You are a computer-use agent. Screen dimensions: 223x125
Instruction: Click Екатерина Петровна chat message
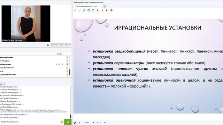[x=11, y=104]
